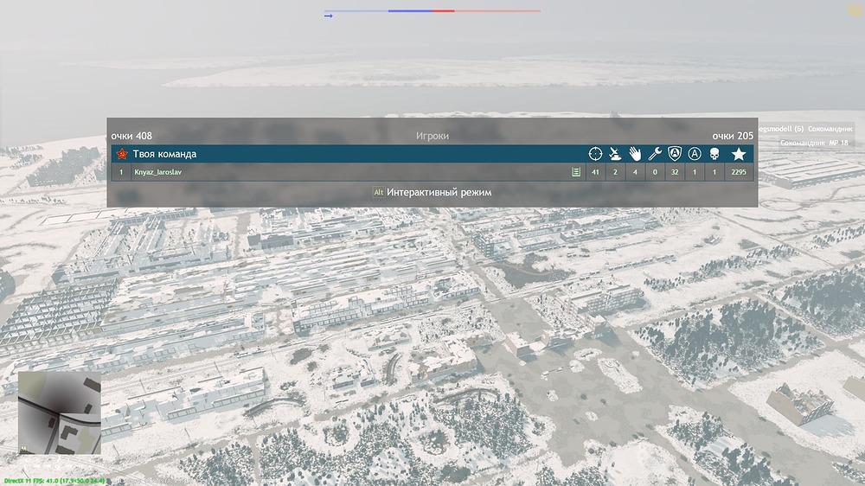Click the Игроки title
Viewport: 865px width, 486px height.
click(432, 136)
